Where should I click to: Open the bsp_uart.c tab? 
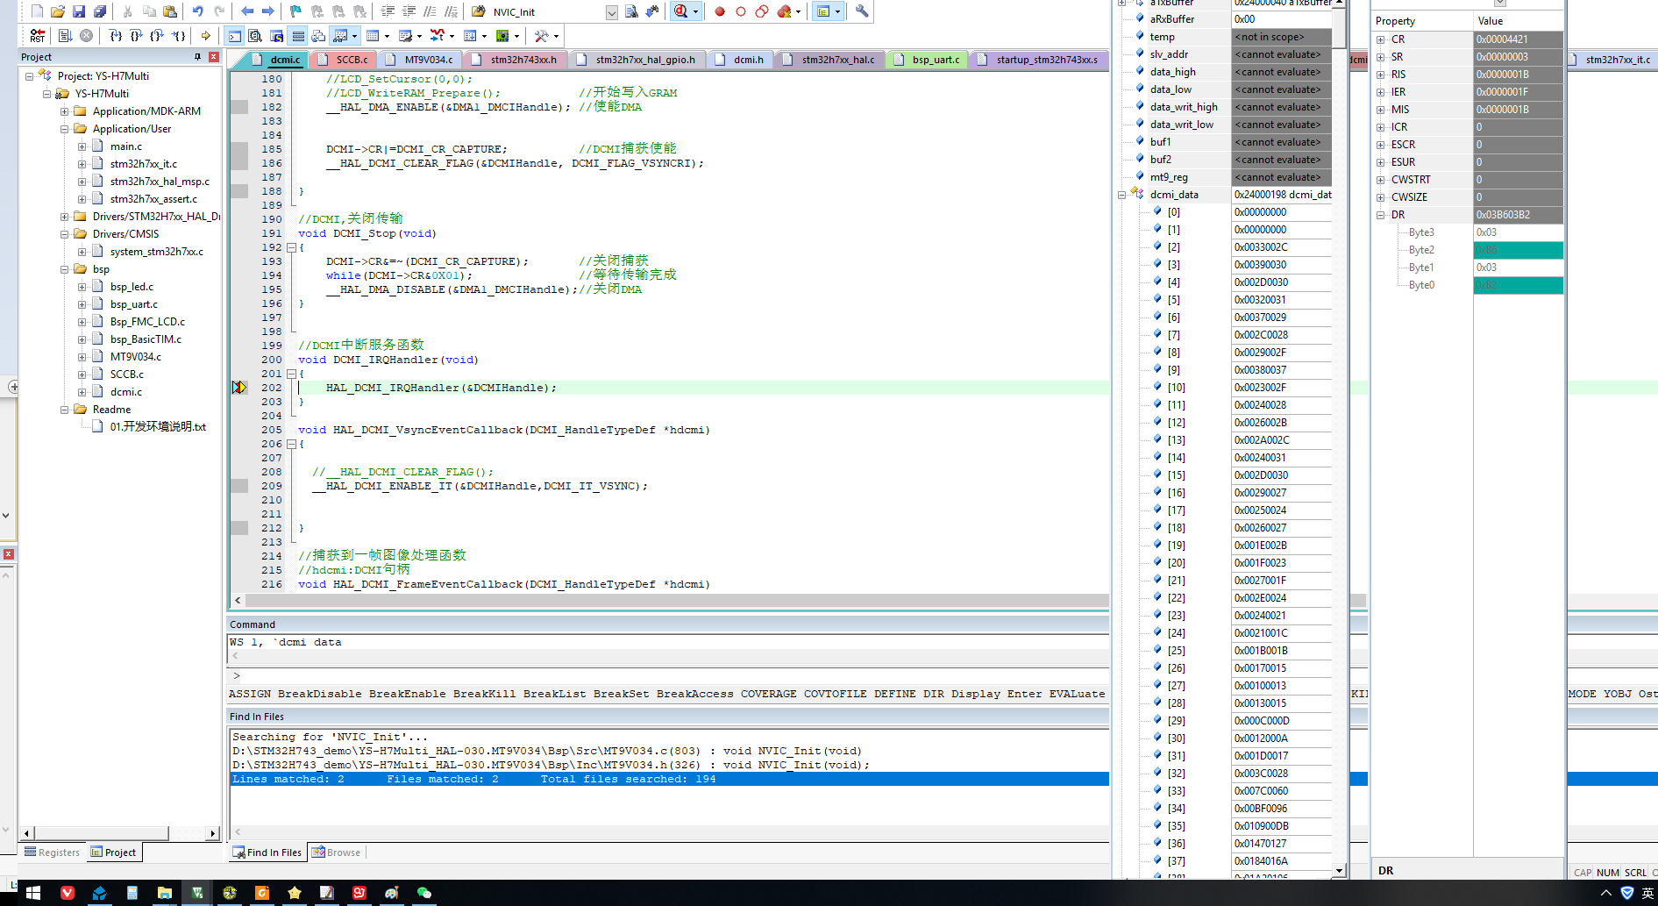(929, 60)
